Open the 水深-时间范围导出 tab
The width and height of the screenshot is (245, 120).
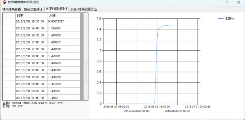(x=84, y=9)
